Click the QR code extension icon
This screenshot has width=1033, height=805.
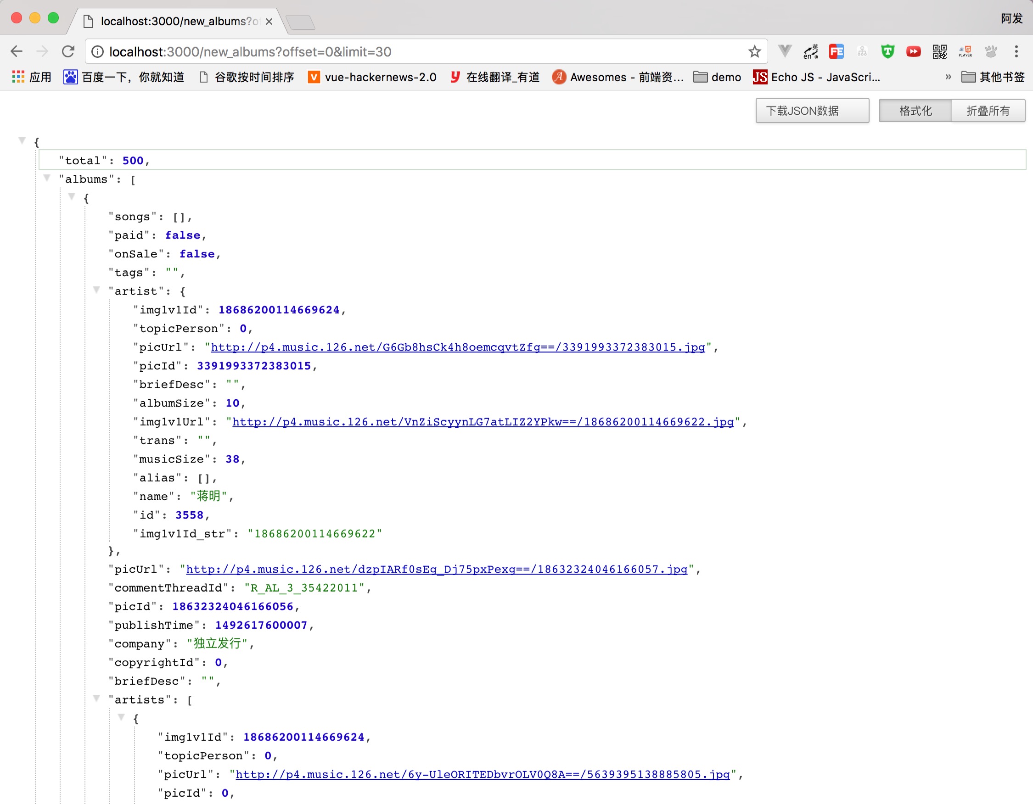click(939, 51)
